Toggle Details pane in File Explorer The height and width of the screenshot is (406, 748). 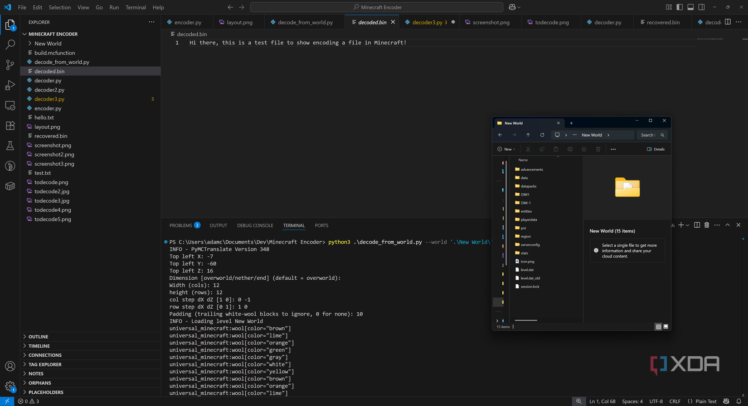[656, 149]
